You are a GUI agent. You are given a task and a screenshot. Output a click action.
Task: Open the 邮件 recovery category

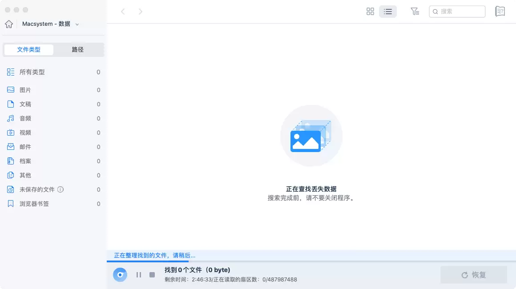[x=24, y=147]
